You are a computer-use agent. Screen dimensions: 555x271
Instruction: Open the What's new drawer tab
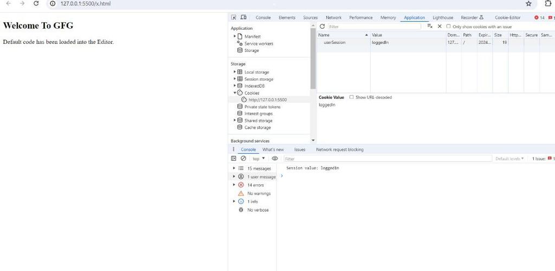click(273, 149)
